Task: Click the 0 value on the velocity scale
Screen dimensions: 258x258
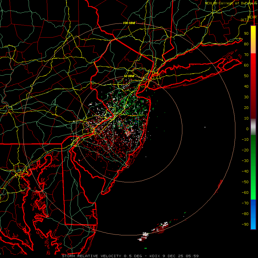Action: (x=247, y=129)
